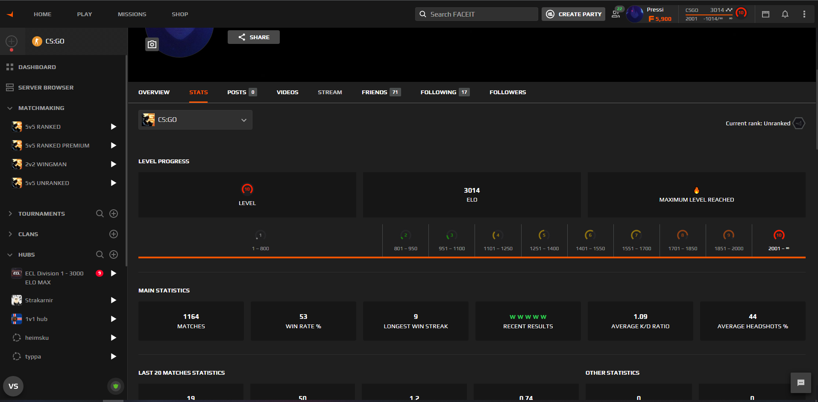Open the DASHBOARD link in the sidebar

click(x=37, y=67)
